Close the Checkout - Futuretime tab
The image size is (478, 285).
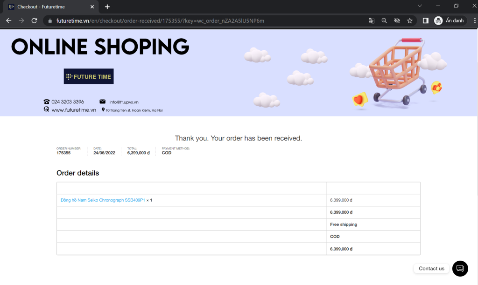point(92,7)
